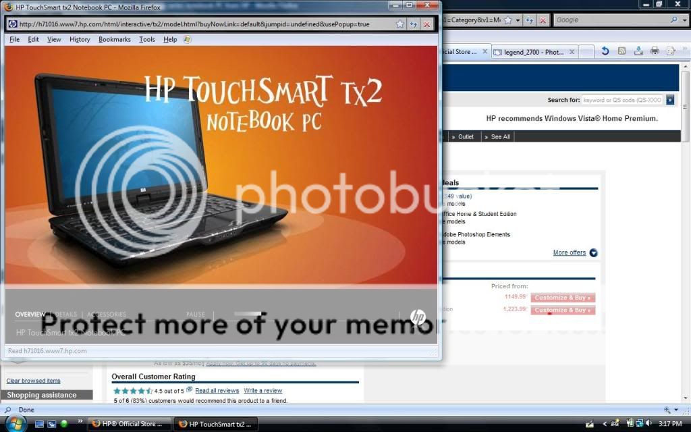
Task: Open the Edit menu in the popup
Action: click(34, 39)
